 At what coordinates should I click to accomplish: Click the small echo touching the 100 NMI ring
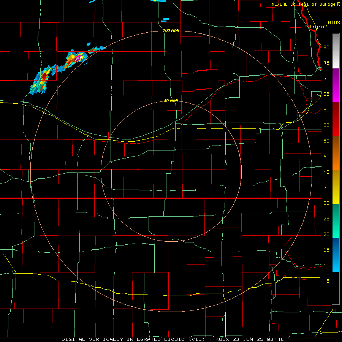(x=96, y=50)
